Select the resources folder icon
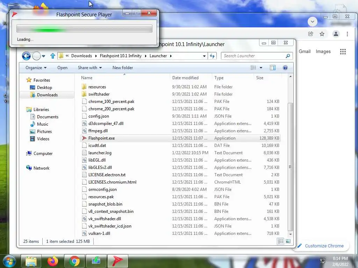 (x=84, y=87)
